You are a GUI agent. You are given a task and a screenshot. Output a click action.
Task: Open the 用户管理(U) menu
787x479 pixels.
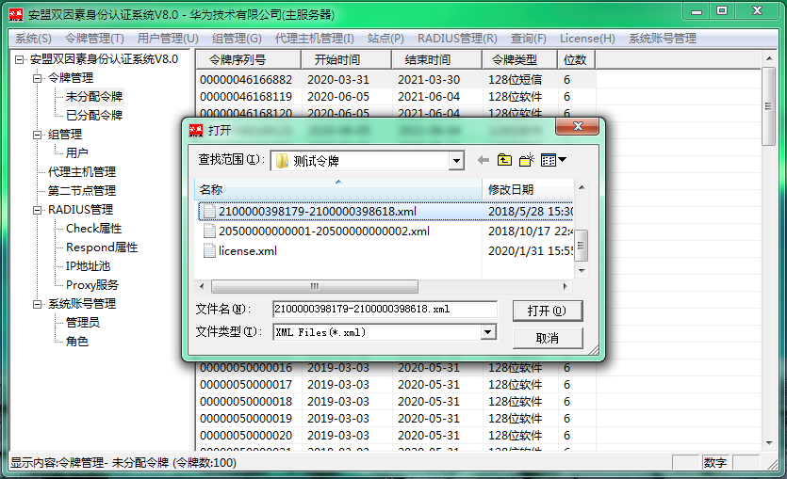168,39
